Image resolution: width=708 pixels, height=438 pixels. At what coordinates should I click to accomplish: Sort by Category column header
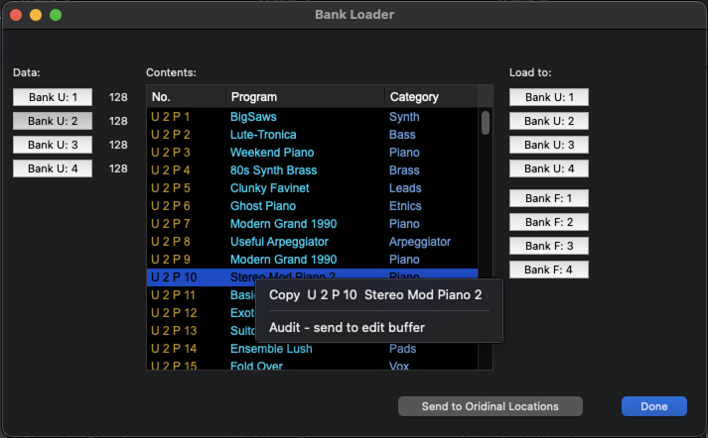[430, 97]
